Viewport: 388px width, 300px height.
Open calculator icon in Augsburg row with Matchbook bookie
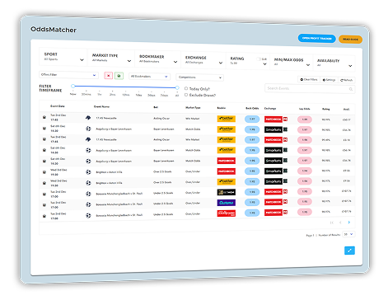click(44, 161)
